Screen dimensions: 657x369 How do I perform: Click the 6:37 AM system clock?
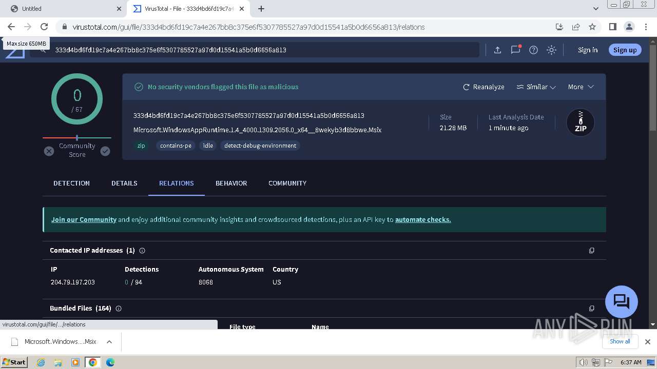click(x=631, y=362)
